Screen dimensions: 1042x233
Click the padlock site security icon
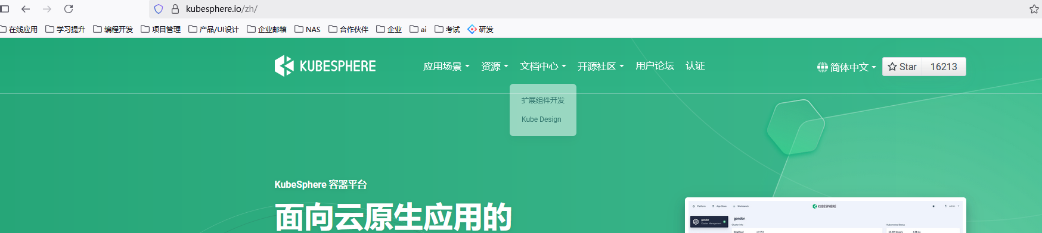coord(175,9)
